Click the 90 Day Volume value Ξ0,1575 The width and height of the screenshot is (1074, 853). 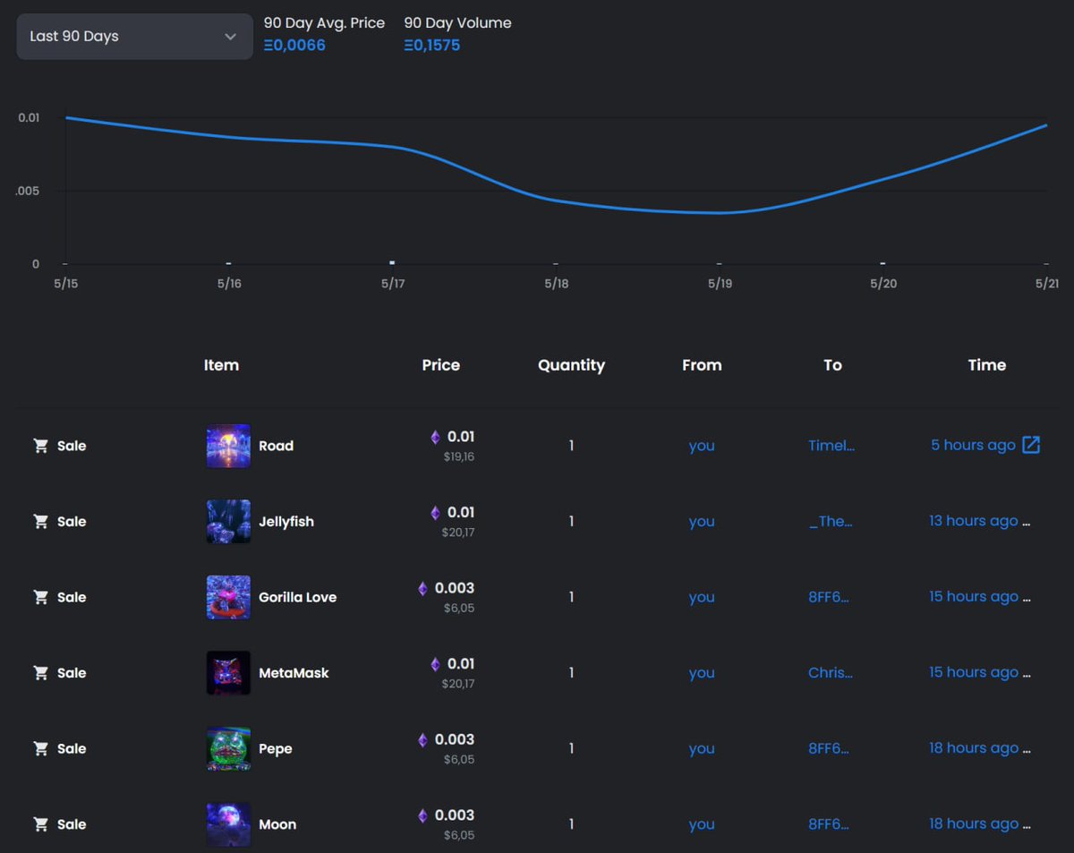click(x=432, y=45)
